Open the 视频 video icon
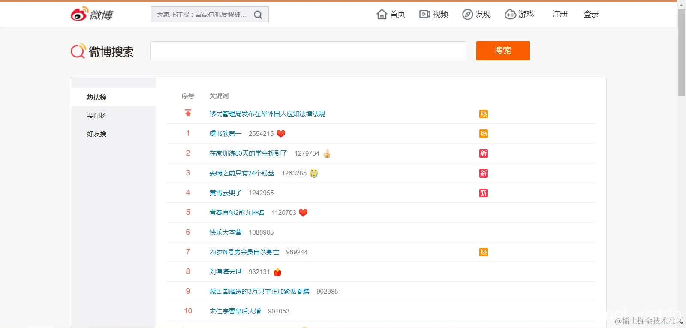 tap(424, 14)
